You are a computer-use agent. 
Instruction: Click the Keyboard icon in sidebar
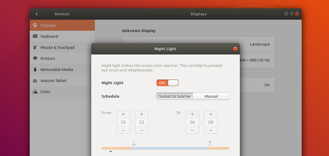click(35, 36)
